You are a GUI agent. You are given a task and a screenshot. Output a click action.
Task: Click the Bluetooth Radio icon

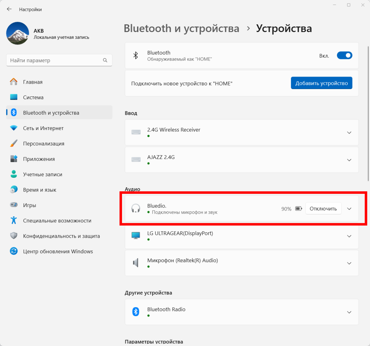[x=136, y=312]
